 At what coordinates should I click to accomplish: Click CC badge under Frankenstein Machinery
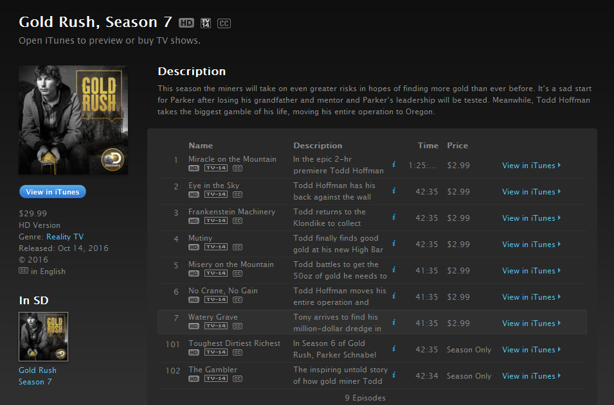pos(238,221)
